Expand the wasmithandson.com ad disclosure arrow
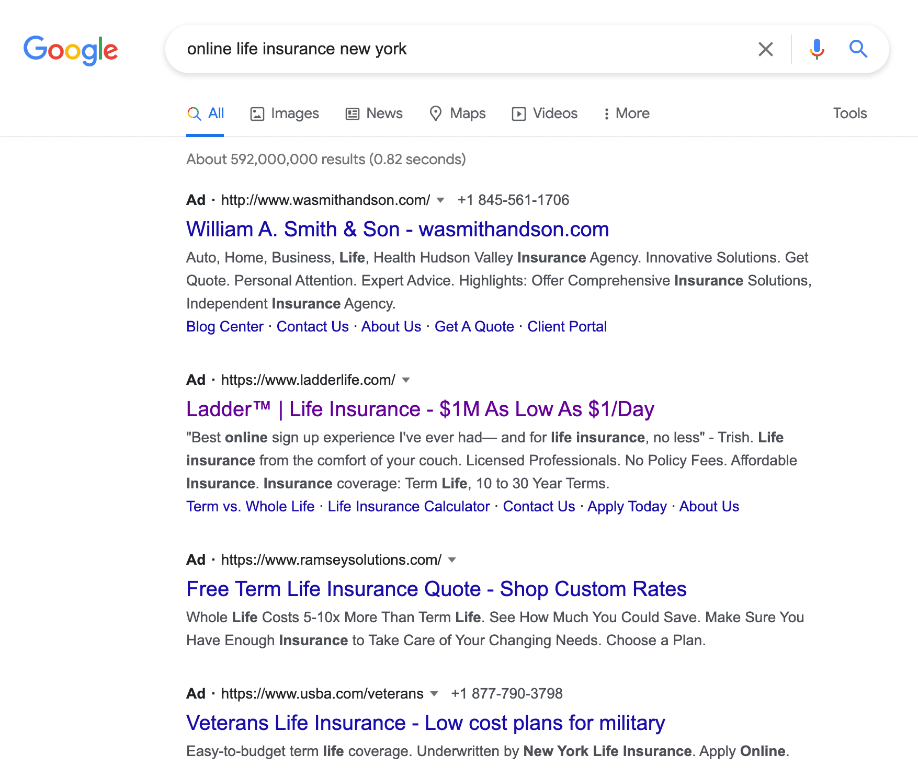Screen dimensions: 918x777 click(440, 200)
